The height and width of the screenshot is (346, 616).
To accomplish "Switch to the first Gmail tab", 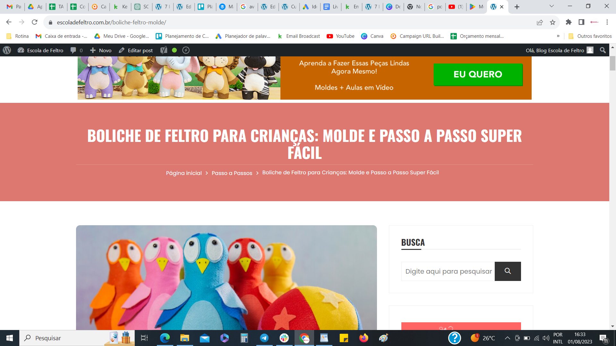I will [14, 7].
